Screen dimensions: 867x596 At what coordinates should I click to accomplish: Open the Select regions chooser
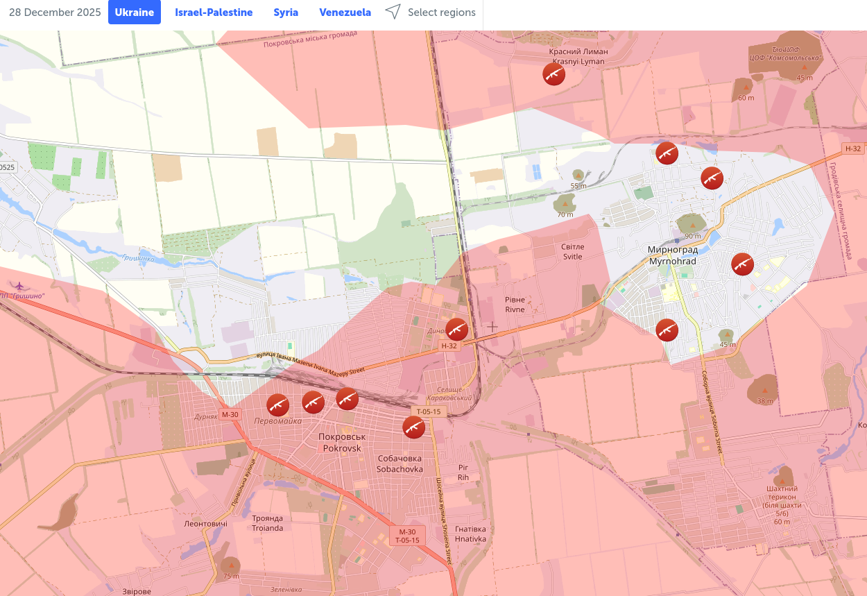click(431, 12)
